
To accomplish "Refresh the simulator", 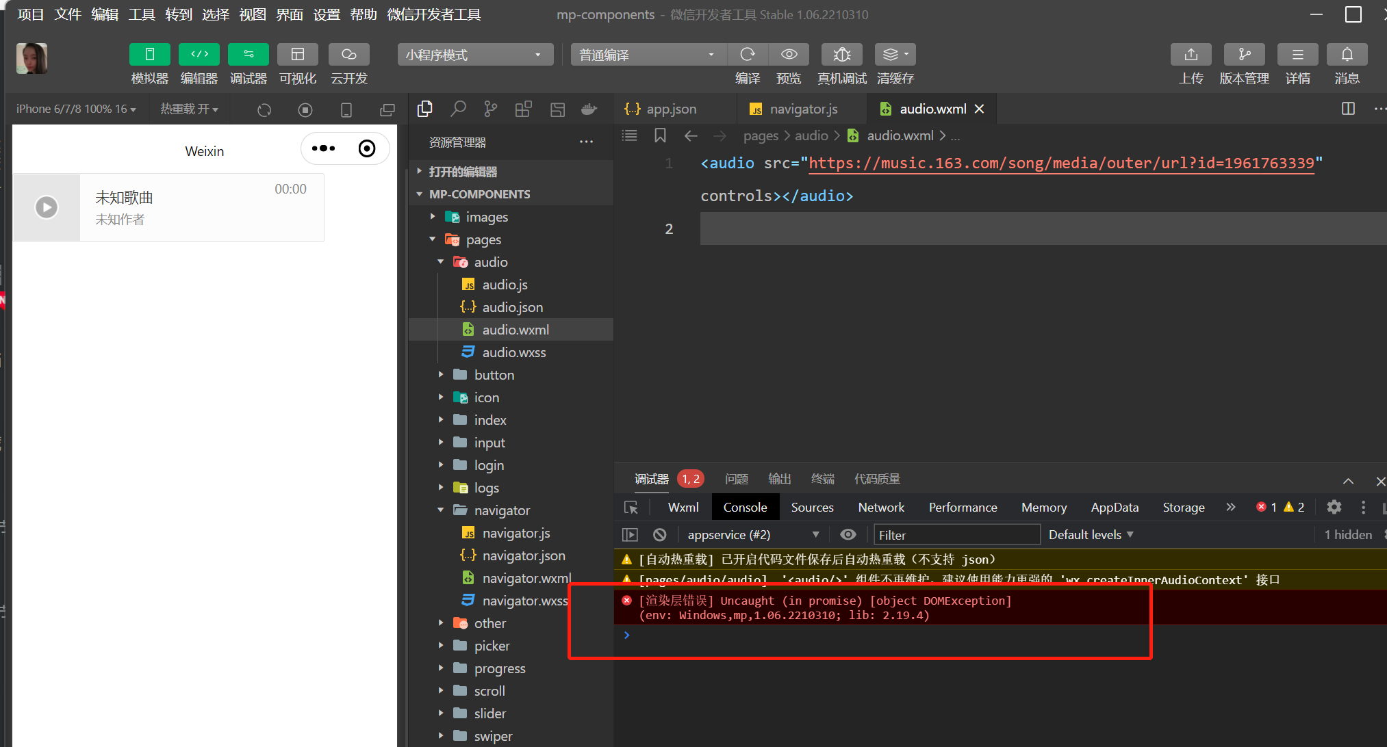I will coord(264,109).
